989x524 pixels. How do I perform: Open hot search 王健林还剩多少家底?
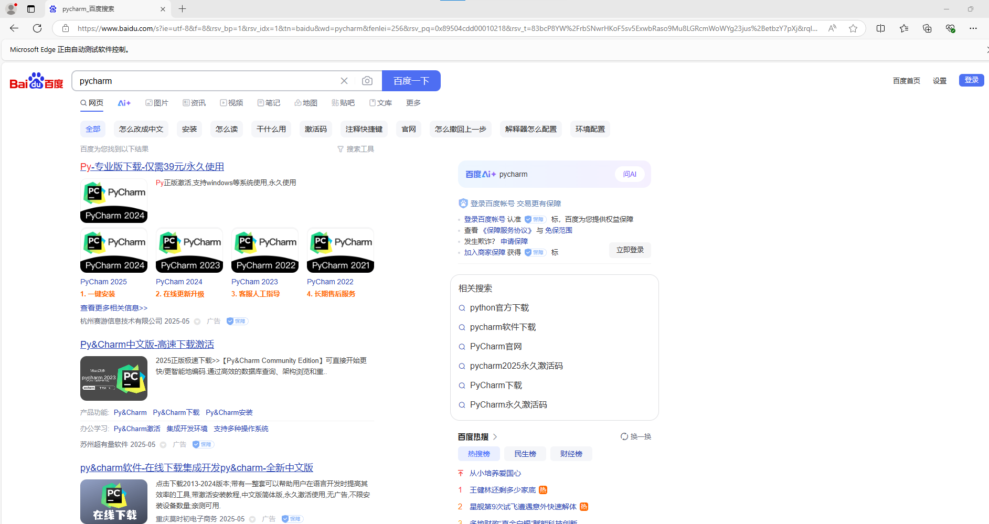[503, 490]
